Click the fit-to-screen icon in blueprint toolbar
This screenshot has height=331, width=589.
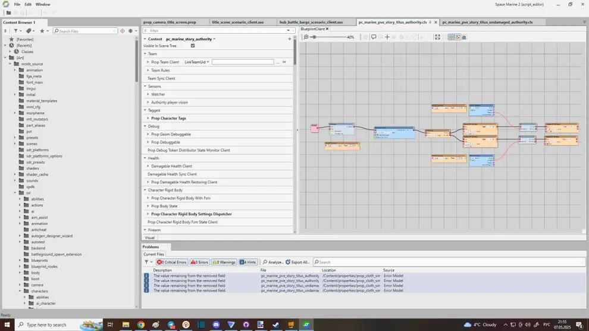click(x=437, y=37)
